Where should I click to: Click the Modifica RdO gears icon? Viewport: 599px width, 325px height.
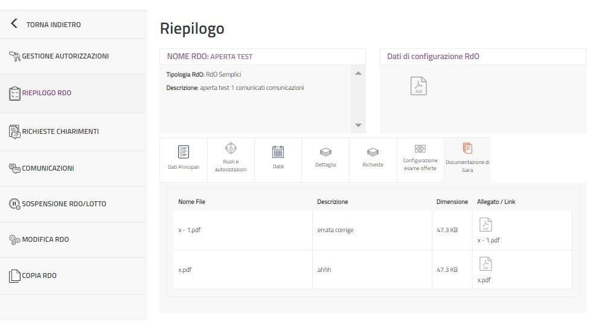[14, 239]
